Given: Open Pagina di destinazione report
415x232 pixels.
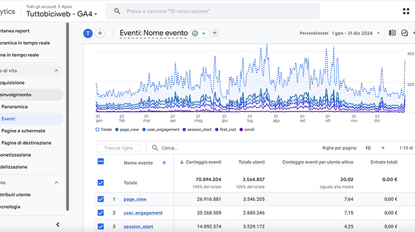Looking at the screenshot, I should [x=26, y=143].
